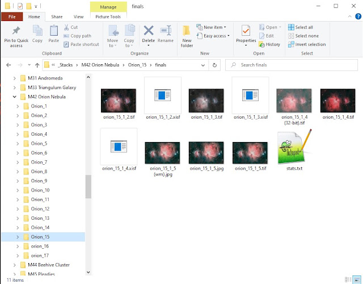Click the Delete X icon

point(149,30)
